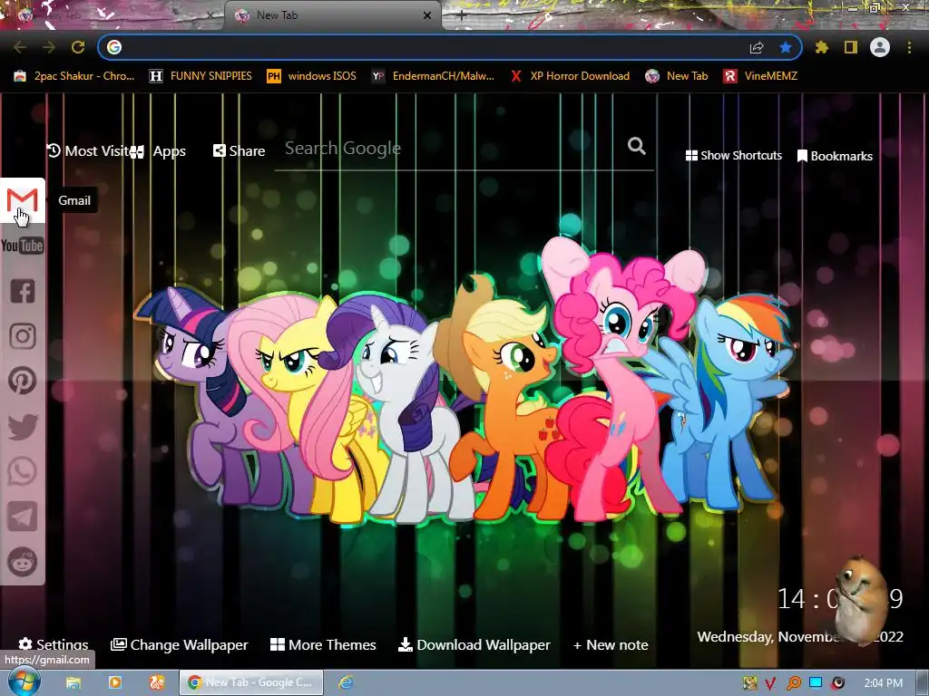This screenshot has width=929, height=696.
Task: Click the Chrome New Tab taskbar button
Action: click(251, 682)
